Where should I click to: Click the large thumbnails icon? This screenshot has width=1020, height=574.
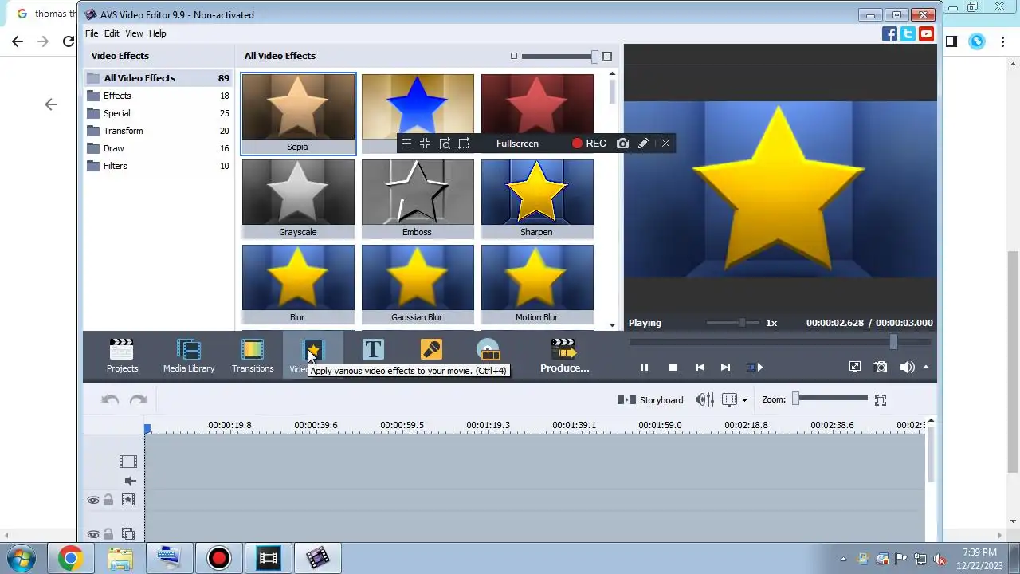tap(607, 56)
